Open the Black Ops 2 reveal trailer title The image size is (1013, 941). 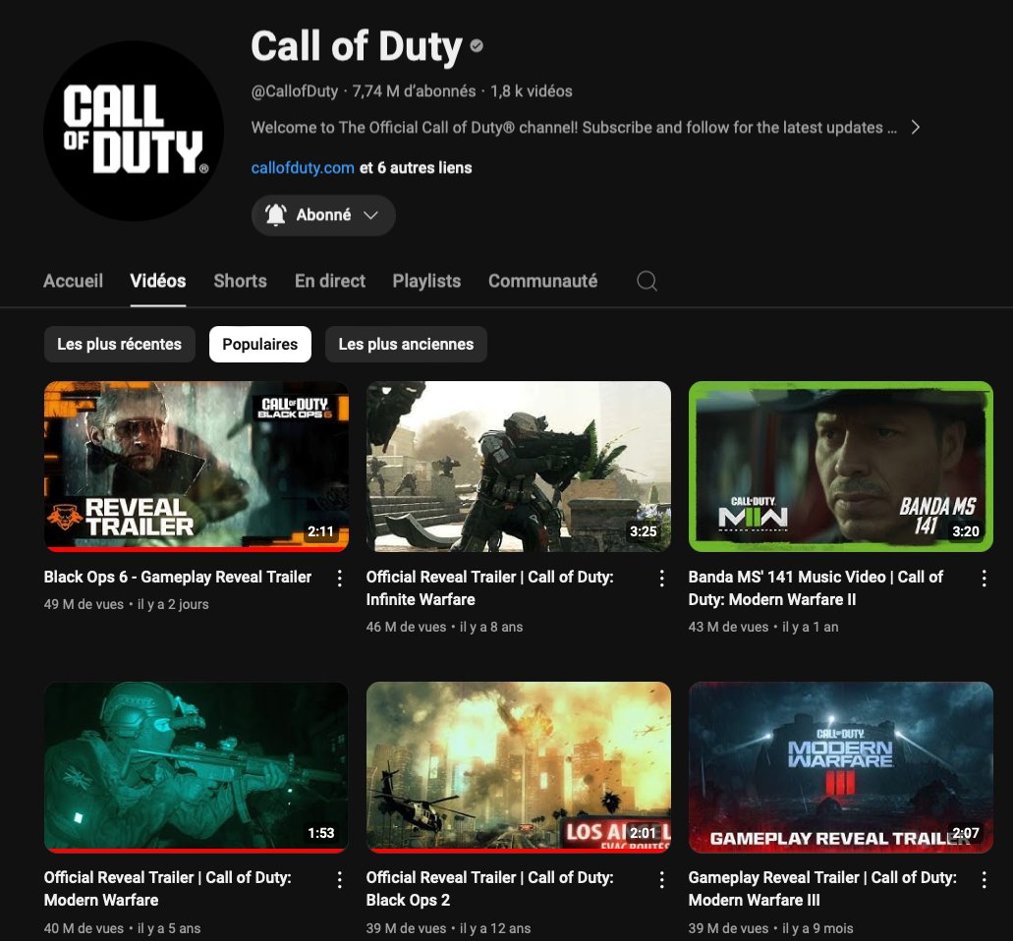tap(490, 888)
